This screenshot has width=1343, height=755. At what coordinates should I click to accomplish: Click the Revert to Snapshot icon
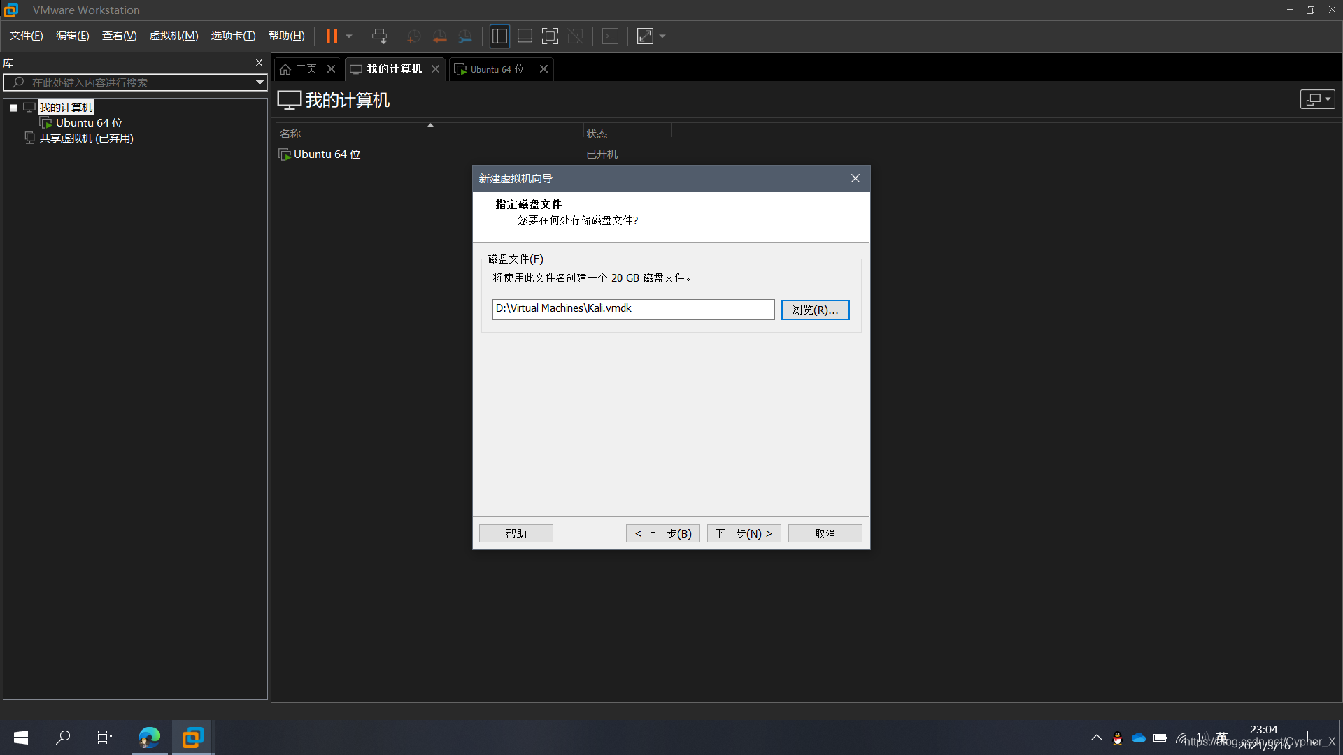(440, 36)
